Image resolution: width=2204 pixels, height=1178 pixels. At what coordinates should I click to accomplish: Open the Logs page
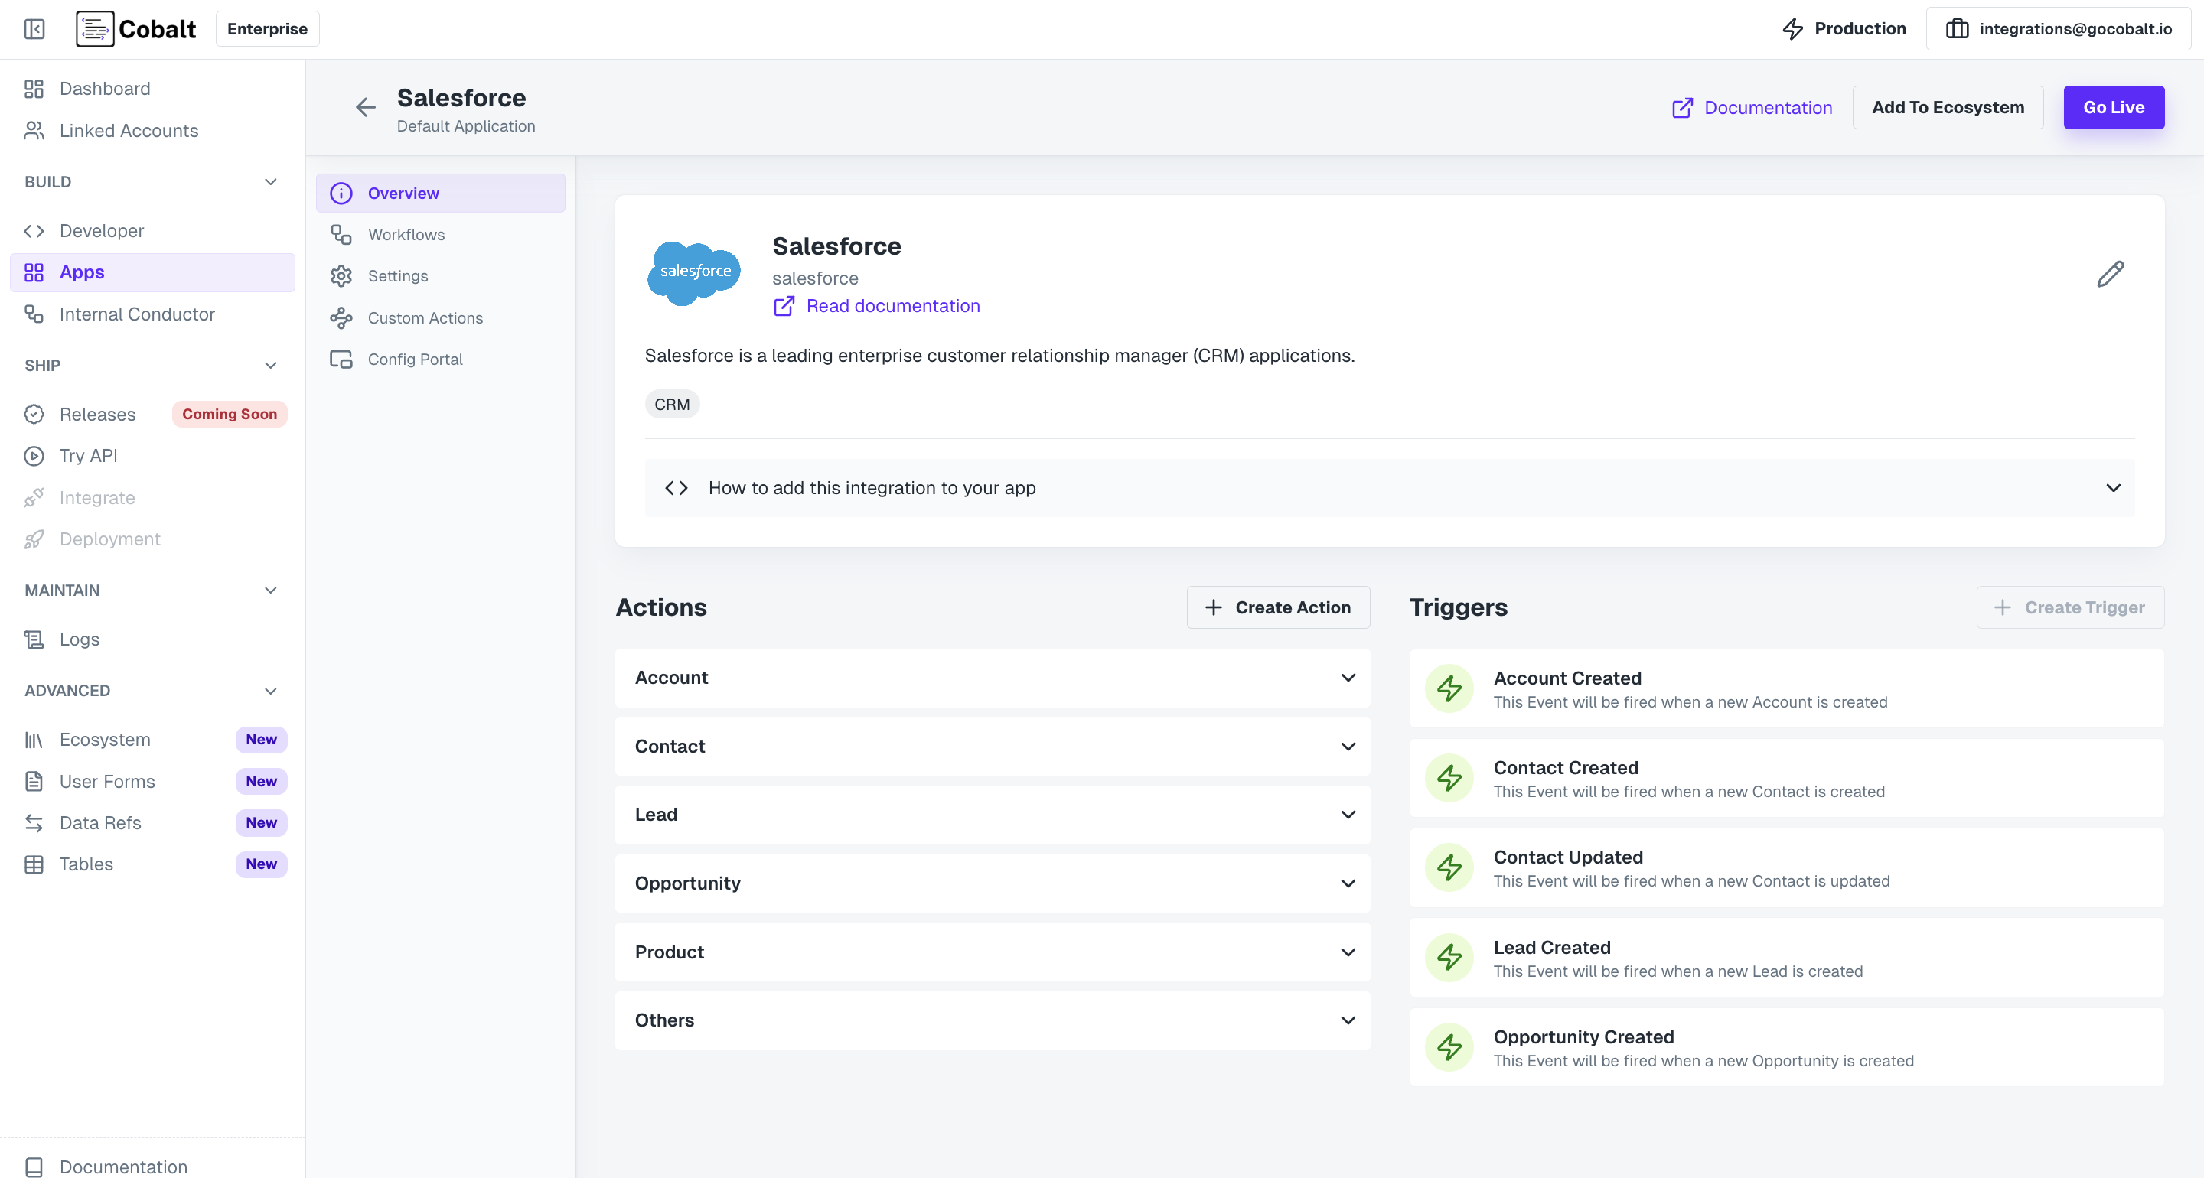click(x=79, y=639)
